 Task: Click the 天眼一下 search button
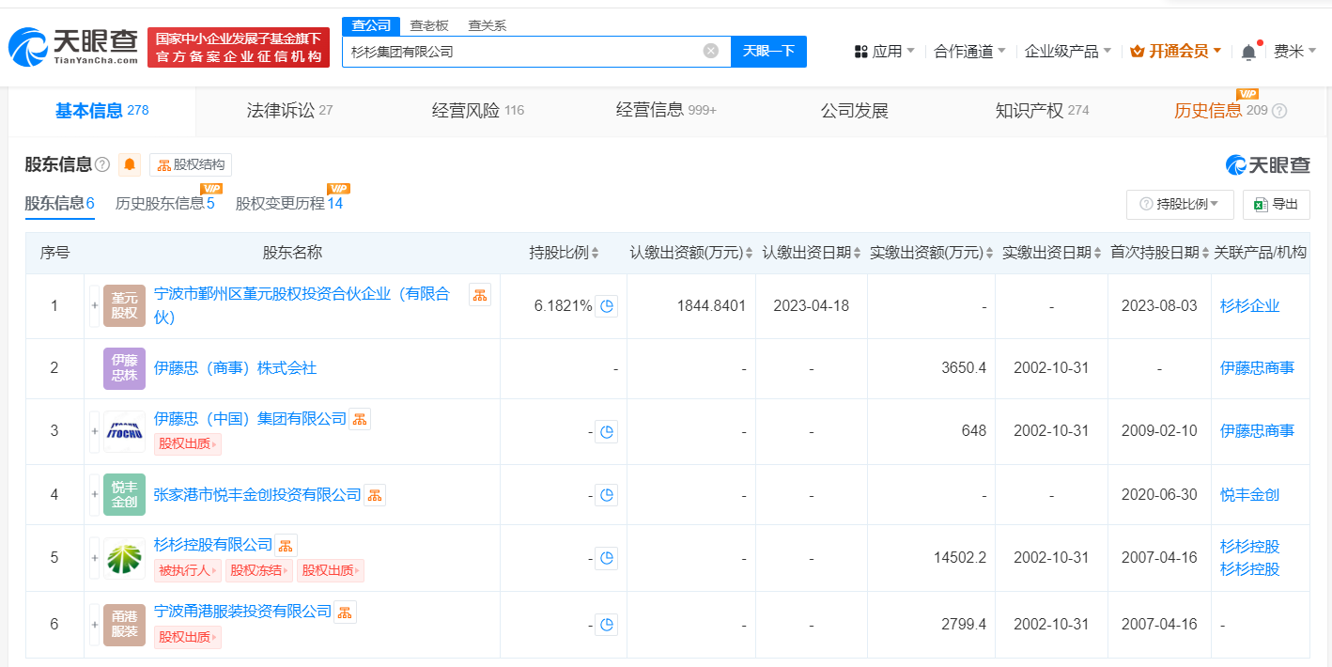click(768, 51)
